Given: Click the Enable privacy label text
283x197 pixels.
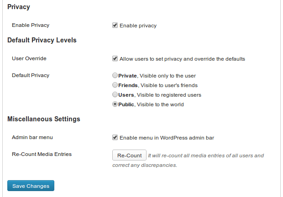Looking at the screenshot, I should pos(138,26).
